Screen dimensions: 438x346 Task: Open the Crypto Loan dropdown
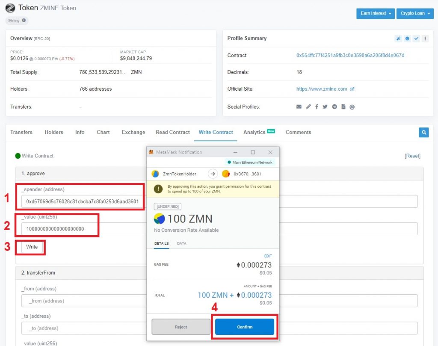(x=414, y=13)
